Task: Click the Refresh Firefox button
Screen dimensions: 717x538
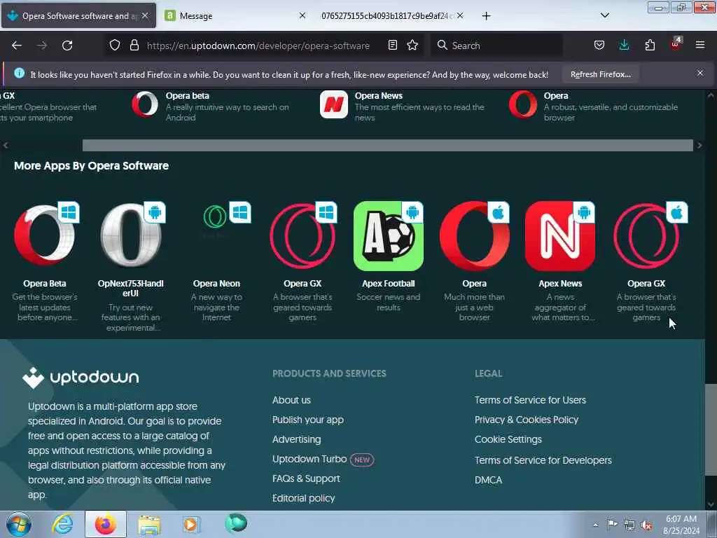Action: [600, 74]
